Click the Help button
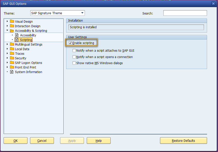This screenshot has width=218, height=152. [98, 140]
